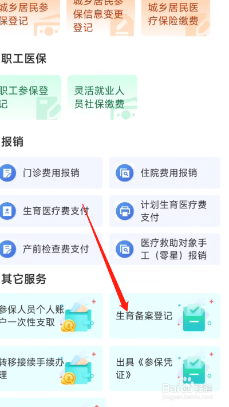This screenshot has height=407, width=229.
Task: Tap the 住院费用报销 search icon
Action: click(x=125, y=173)
